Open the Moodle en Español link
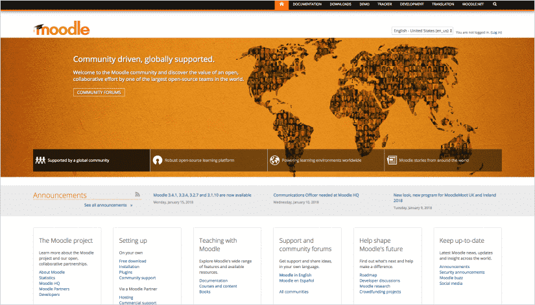Screen dimensions: 535x305 click(296, 280)
